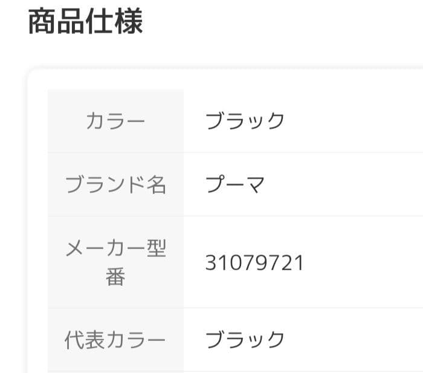Click the 型 character in the model label
Viewport: 423px width, 373px height.
157,248
